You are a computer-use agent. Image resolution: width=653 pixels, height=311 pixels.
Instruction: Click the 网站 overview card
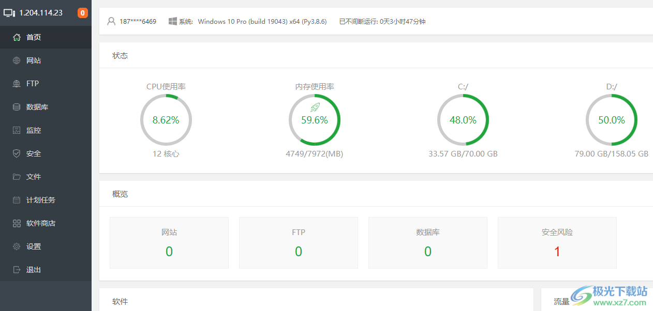169,243
